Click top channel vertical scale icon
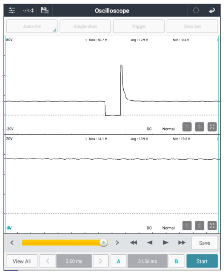Viewport: 224px width, 274px height. (x=199, y=127)
